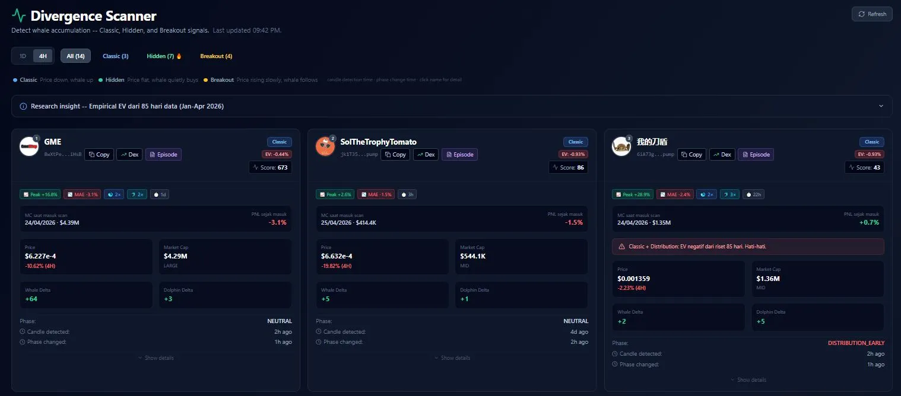Click the info icon on the research insight banner
This screenshot has height=396, width=901.
pos(23,106)
